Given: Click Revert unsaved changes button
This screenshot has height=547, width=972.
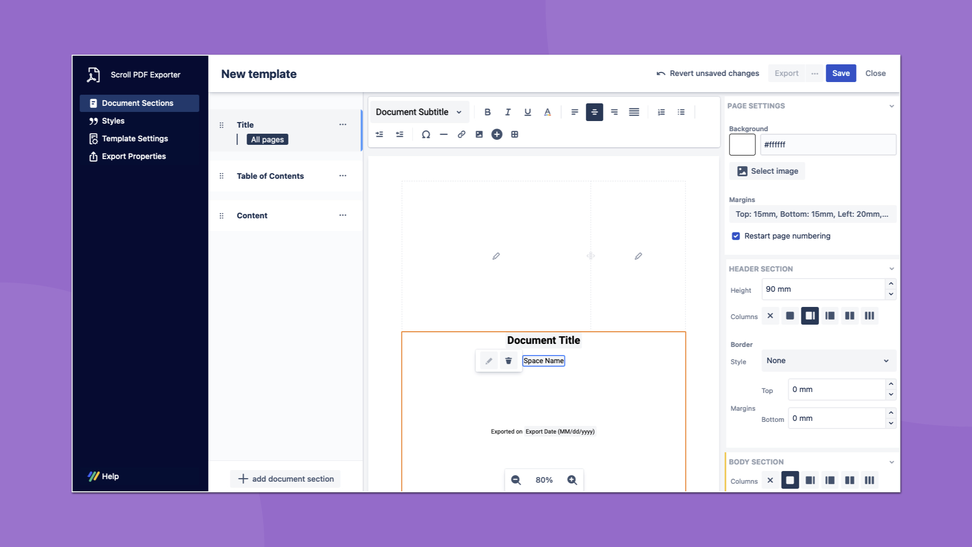Looking at the screenshot, I should pyautogui.click(x=708, y=73).
